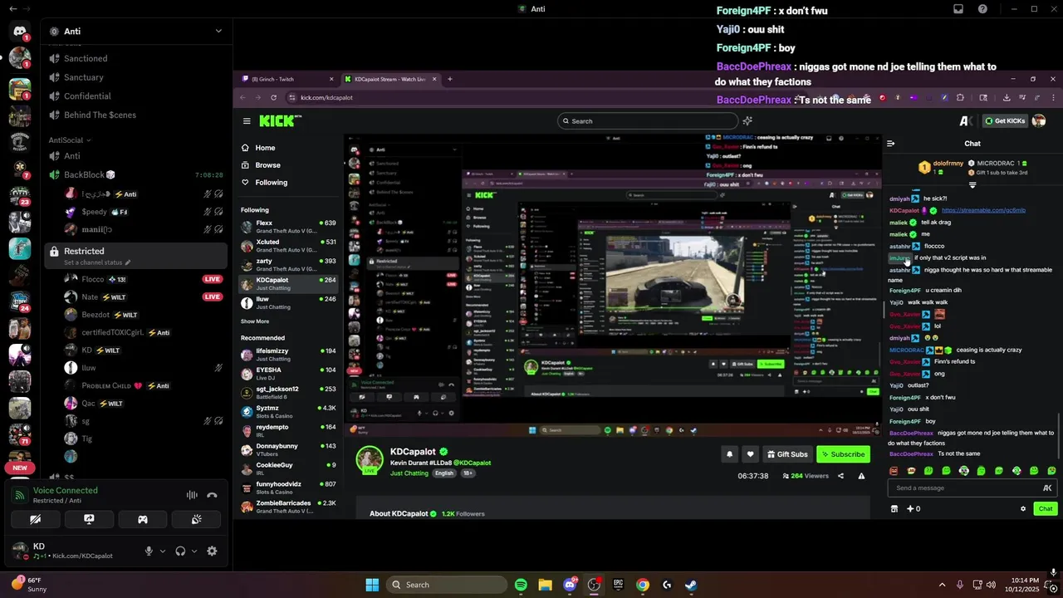This screenshot has width=1063, height=598.
Task: Click sparkle icon beside Kick search
Action: 747,120
